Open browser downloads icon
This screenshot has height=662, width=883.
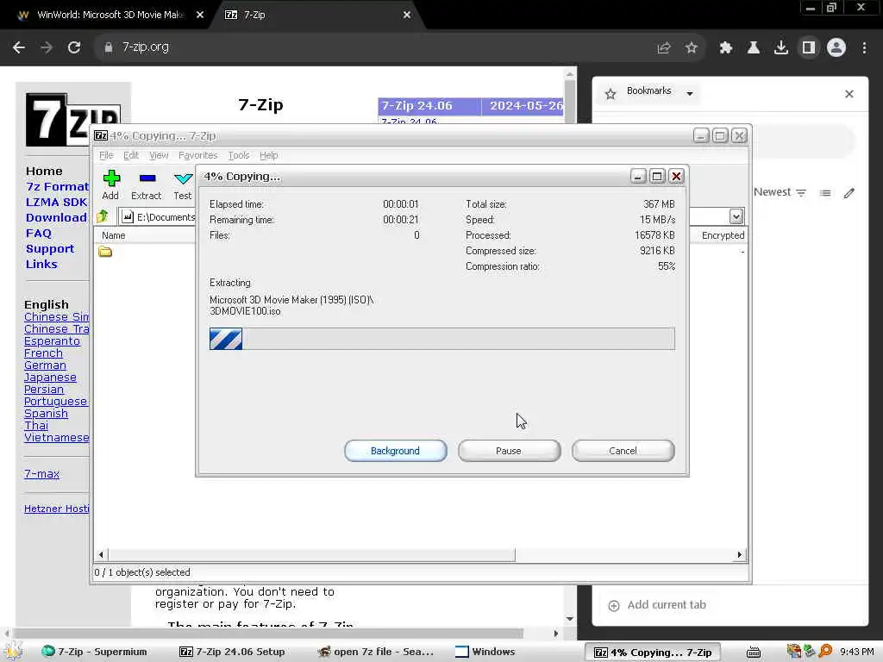781,48
